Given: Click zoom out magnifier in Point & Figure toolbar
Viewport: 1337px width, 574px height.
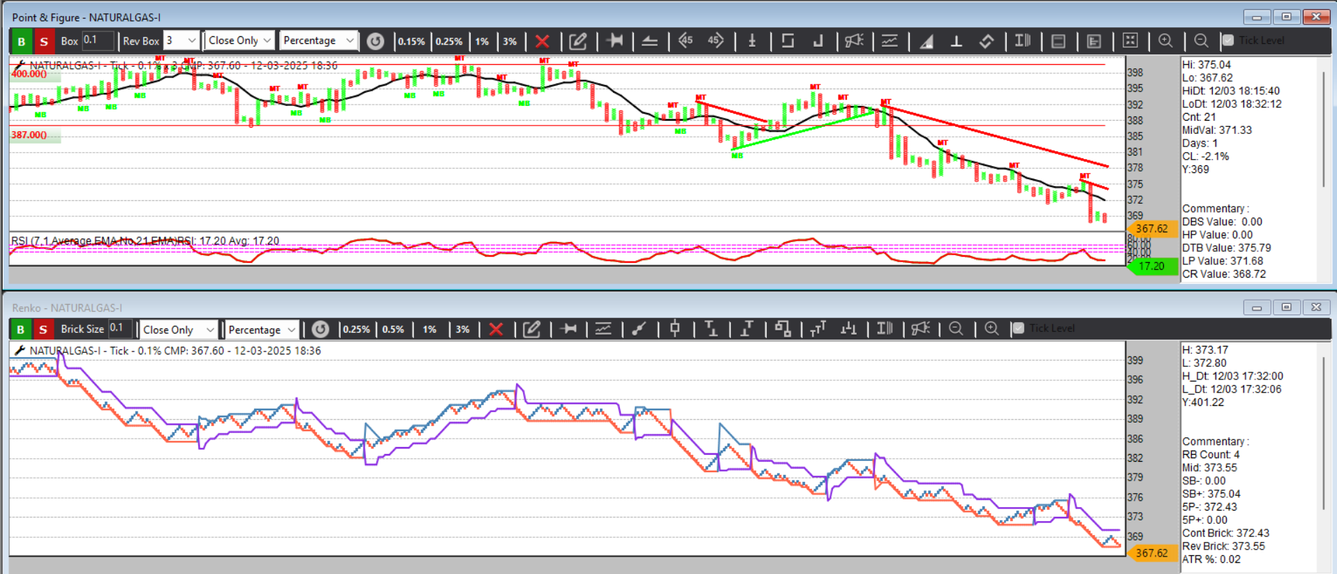Looking at the screenshot, I should pyautogui.click(x=1201, y=40).
